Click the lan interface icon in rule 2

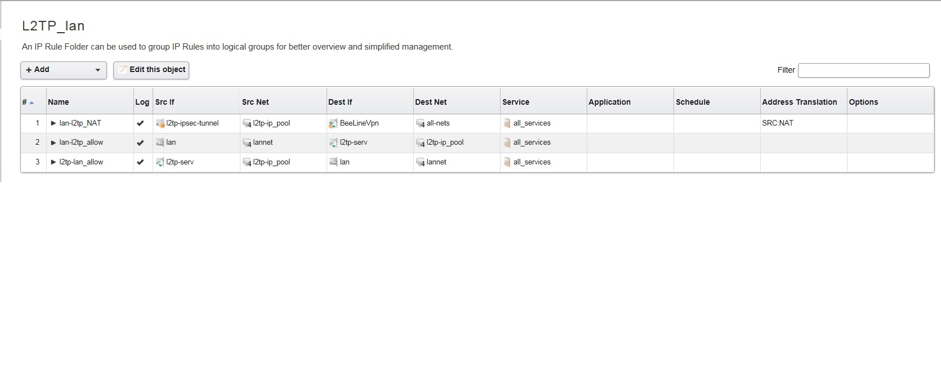click(160, 142)
